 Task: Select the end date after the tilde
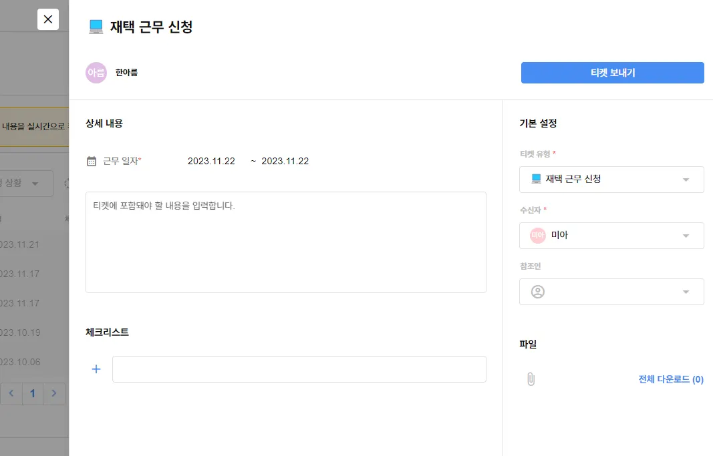(x=285, y=162)
